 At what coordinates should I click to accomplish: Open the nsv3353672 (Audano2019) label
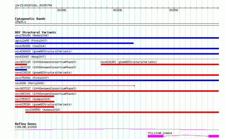33,99
